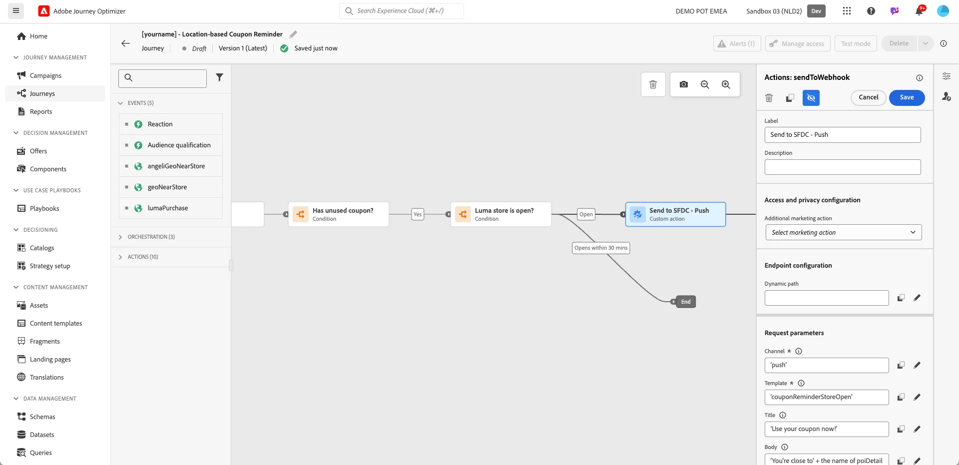The height and width of the screenshot is (465, 959).
Task: Delete selected node with canvas trash icon
Action: click(x=653, y=84)
